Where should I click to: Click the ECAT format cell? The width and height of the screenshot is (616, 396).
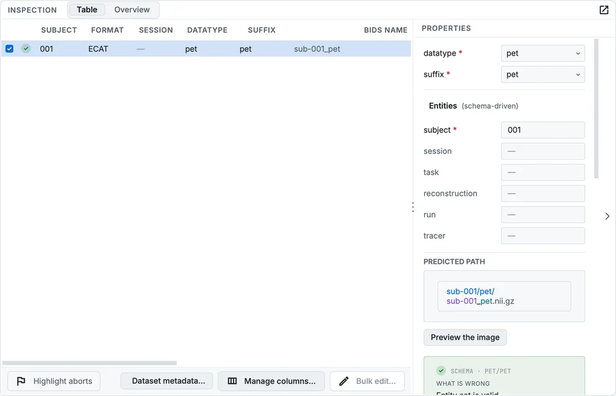point(98,49)
